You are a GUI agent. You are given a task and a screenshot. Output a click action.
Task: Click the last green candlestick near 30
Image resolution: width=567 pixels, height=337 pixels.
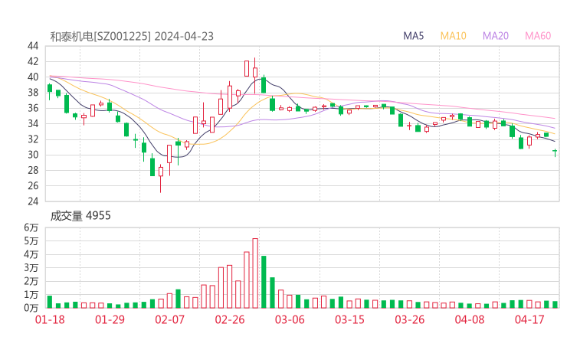click(555, 152)
